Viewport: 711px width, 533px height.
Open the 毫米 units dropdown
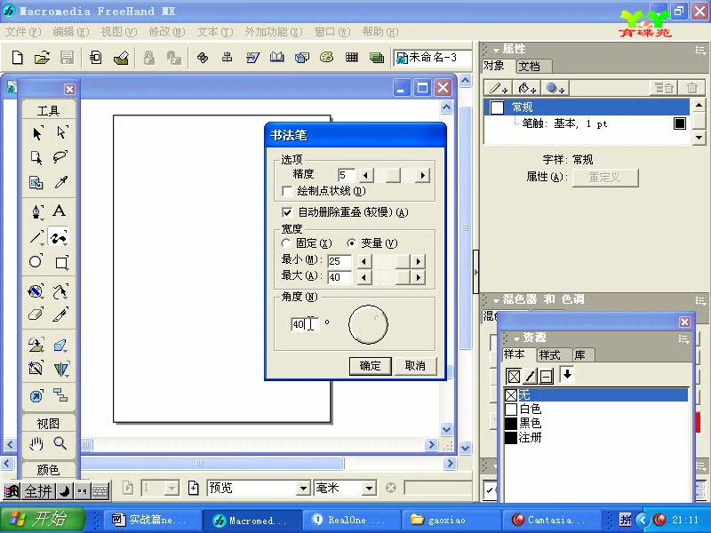[370, 489]
